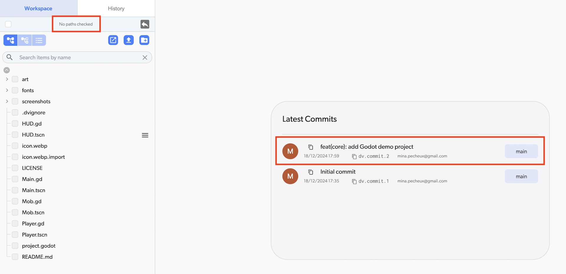The height and width of the screenshot is (274, 566).
Task: Check the Mob.tscn checkbox
Action: tap(15, 212)
